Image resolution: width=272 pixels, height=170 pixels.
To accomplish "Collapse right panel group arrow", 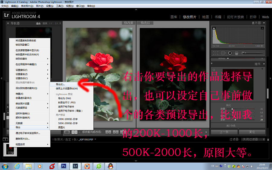I will [270, 79].
